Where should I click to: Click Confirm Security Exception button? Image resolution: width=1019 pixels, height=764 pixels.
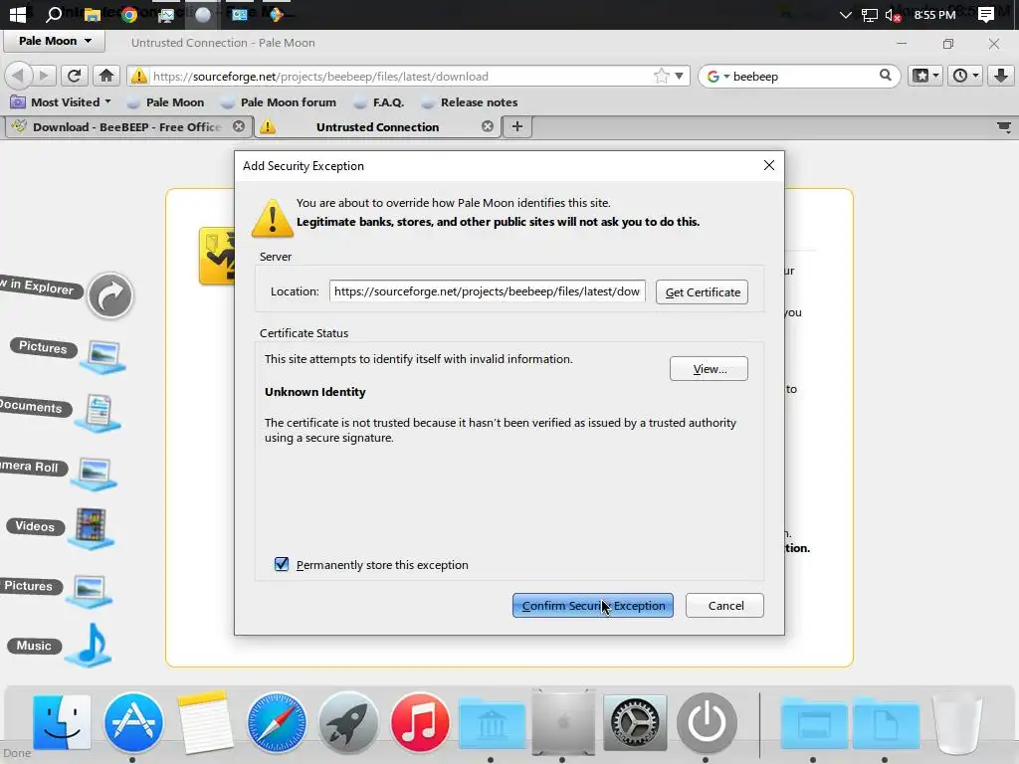click(x=593, y=606)
